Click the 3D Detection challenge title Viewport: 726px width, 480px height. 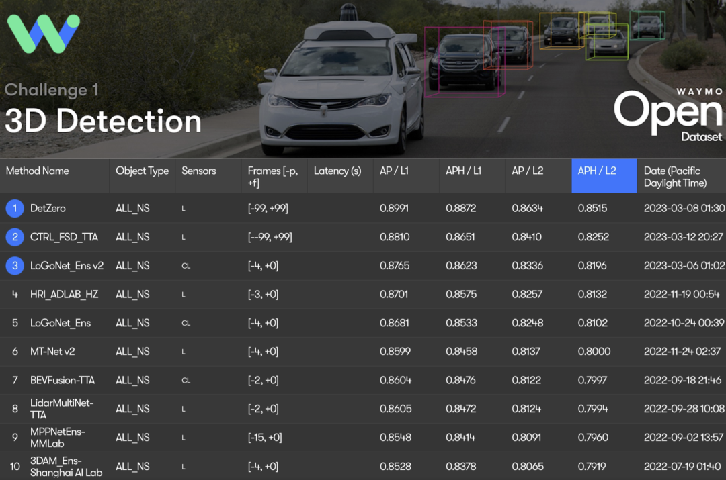(x=103, y=122)
